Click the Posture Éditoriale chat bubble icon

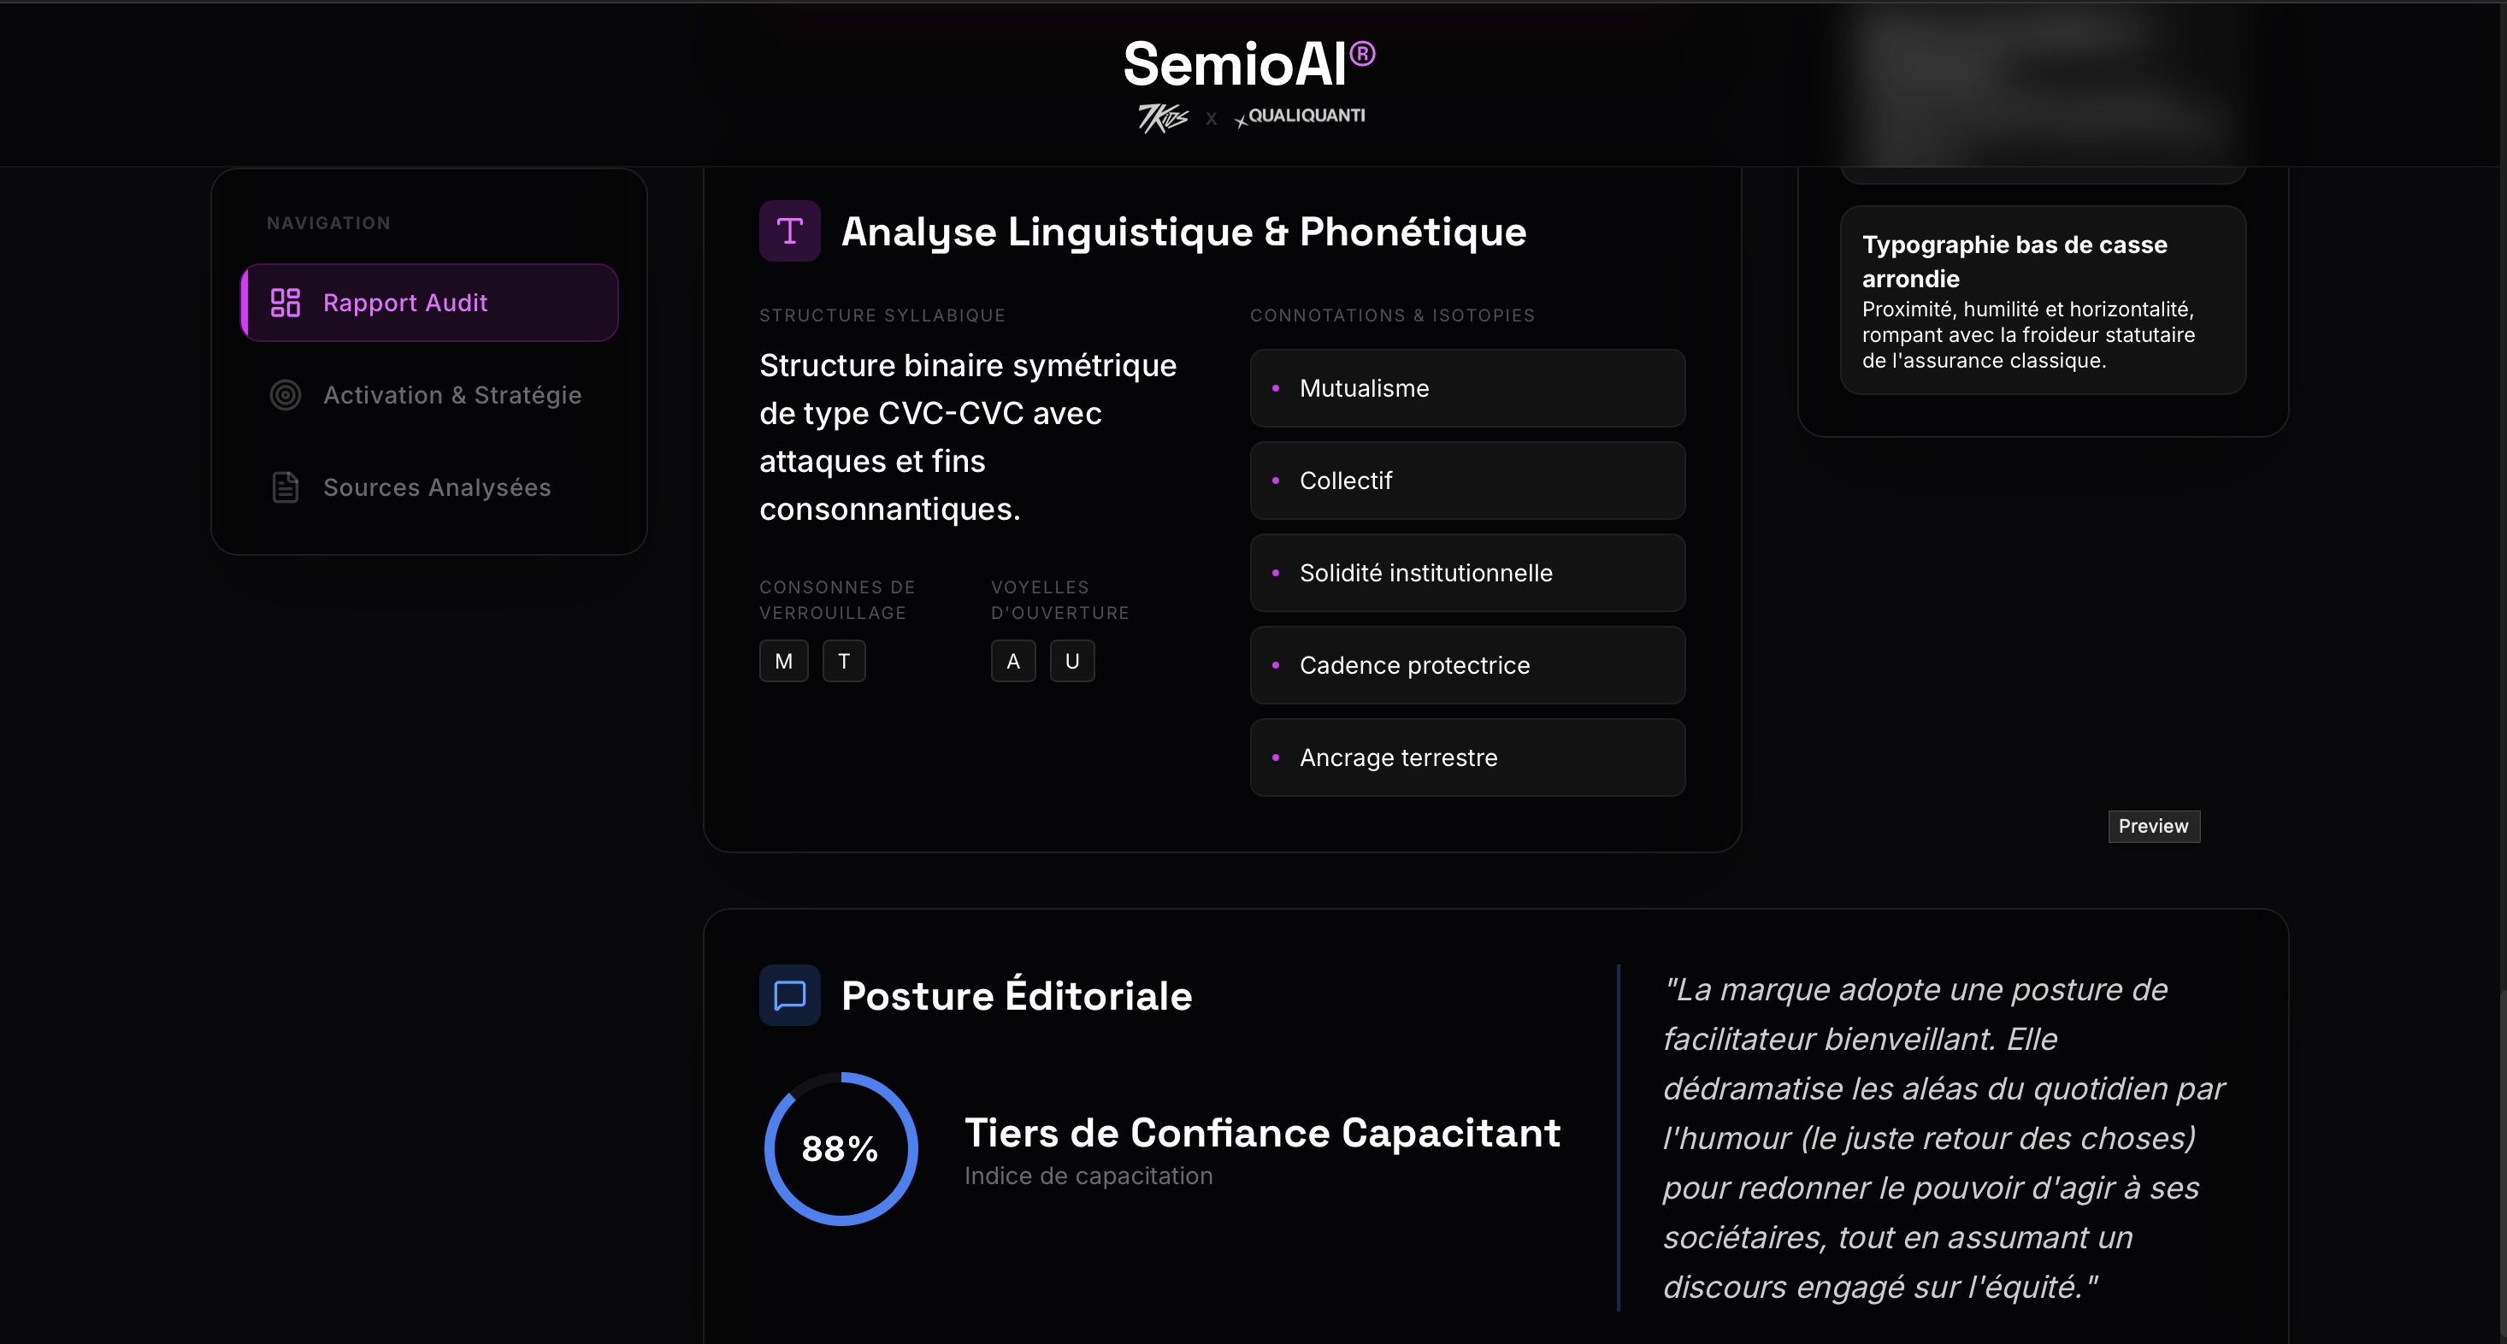tap(789, 994)
